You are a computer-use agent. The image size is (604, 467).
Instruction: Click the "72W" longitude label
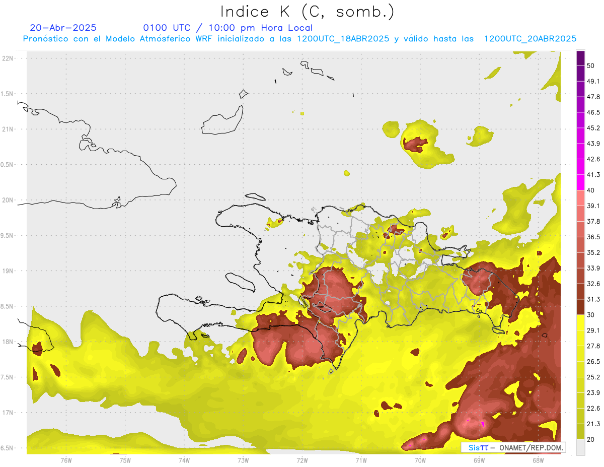[302, 460]
